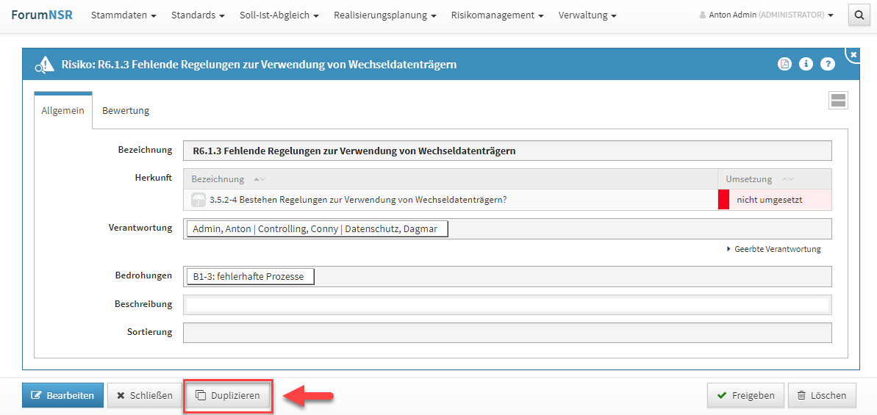The width and height of the screenshot is (877, 415).
Task: Sort Herkunft table by Umsetzung
Action: [x=787, y=179]
